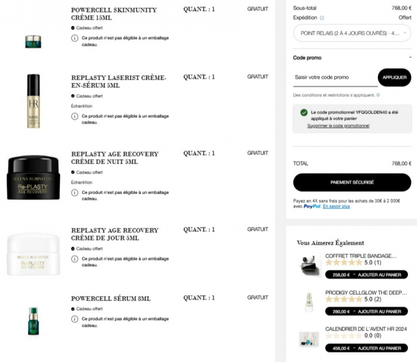Click the Saisir votre code promo field

[336, 78]
